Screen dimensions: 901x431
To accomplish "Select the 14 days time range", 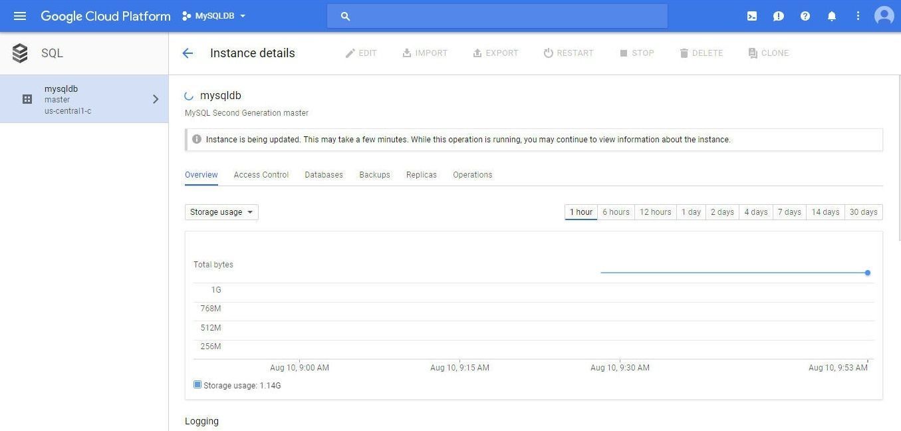I will [x=825, y=212].
